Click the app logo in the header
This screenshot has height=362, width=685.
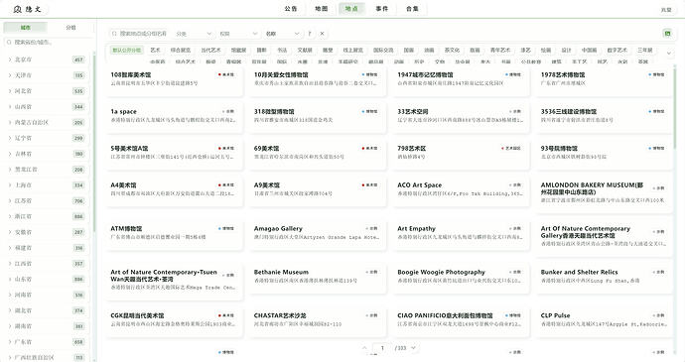click(x=27, y=9)
